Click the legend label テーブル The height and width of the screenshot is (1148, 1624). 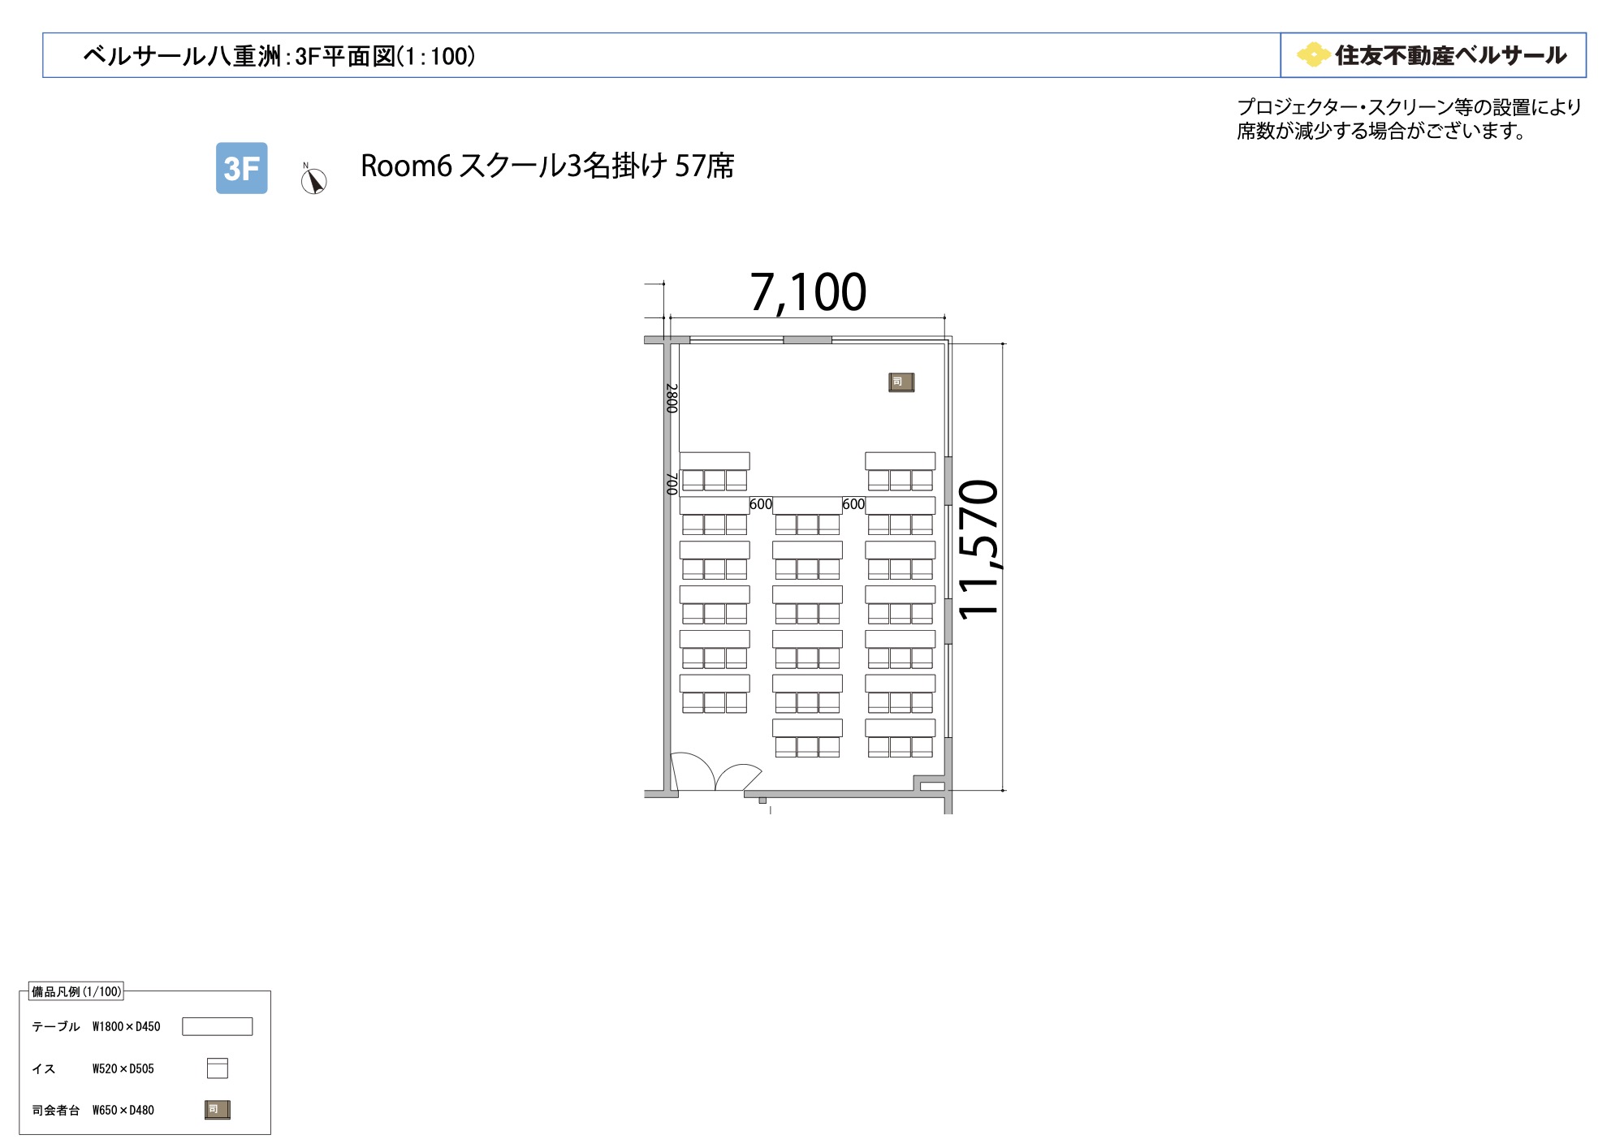56,1027
